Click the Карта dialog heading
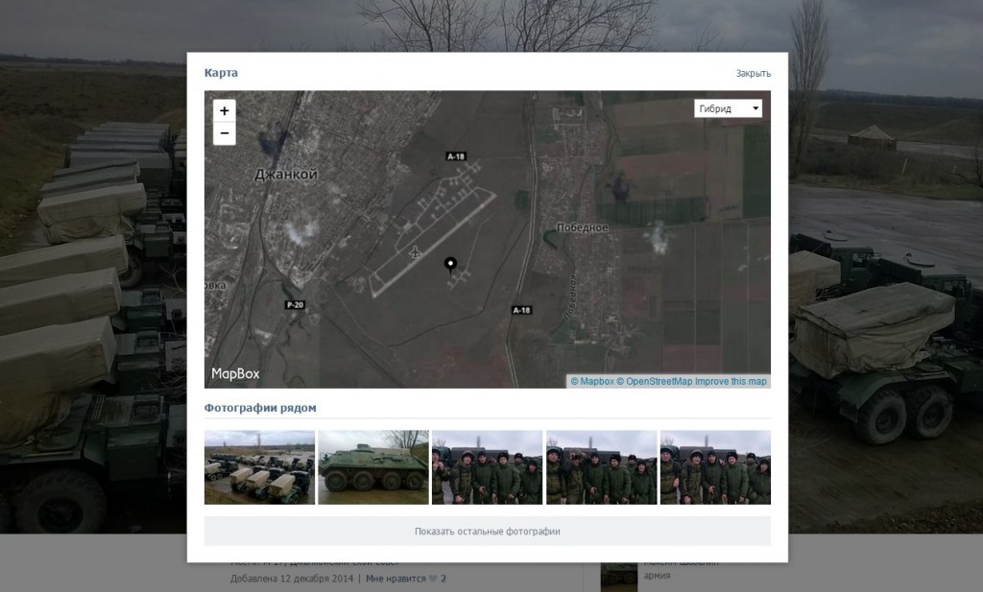 [x=221, y=73]
